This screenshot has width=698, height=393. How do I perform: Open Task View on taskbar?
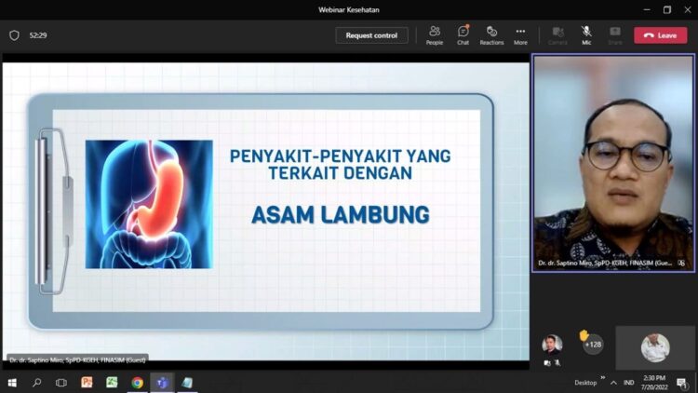pyautogui.click(x=61, y=383)
